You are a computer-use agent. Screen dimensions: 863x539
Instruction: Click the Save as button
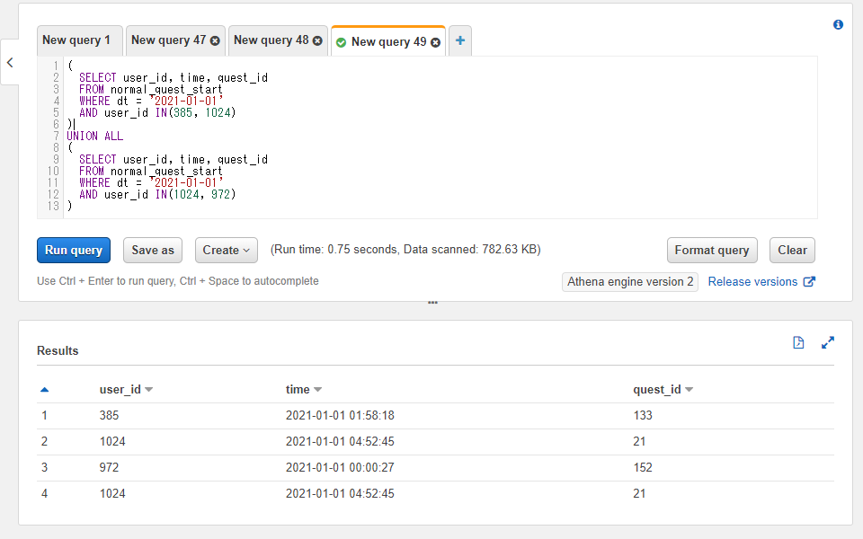pos(153,251)
